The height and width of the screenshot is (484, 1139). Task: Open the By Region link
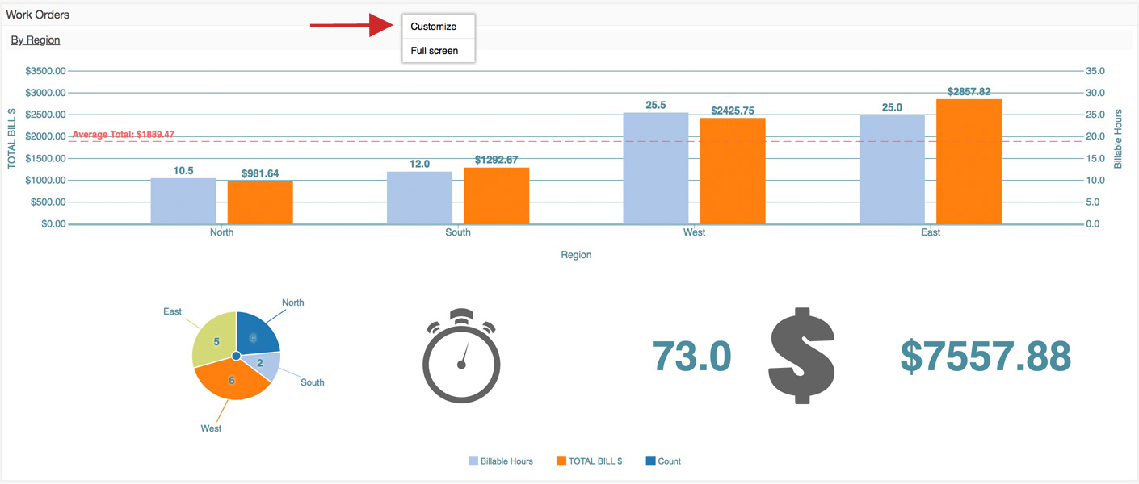(x=36, y=40)
